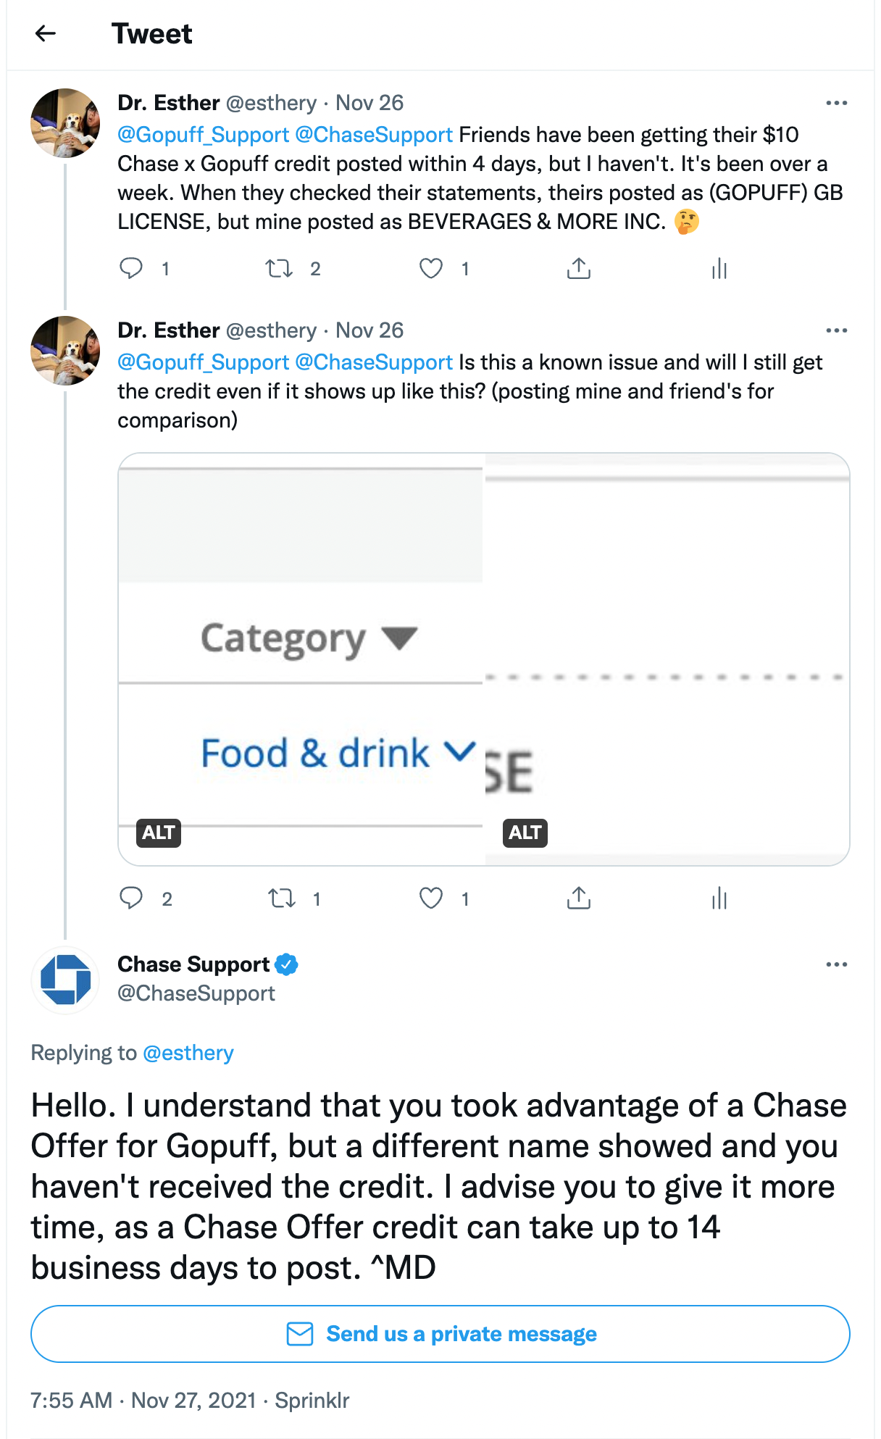The height and width of the screenshot is (1439, 881).
Task: Share the second Dr. Esther tweet
Action: 578,898
